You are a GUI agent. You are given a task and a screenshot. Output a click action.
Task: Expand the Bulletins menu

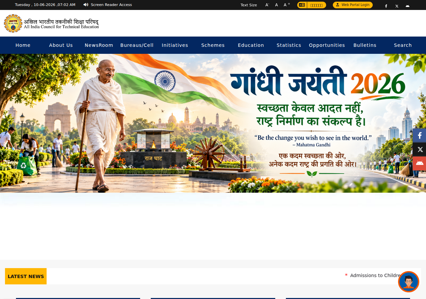click(x=365, y=45)
